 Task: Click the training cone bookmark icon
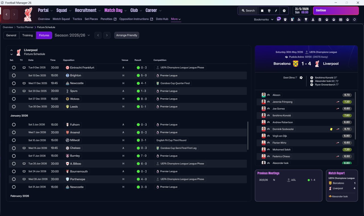[x=313, y=20]
